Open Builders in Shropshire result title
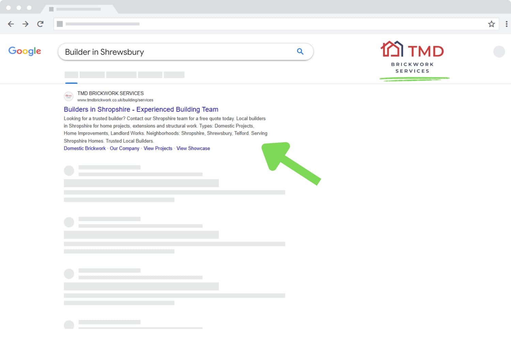 coord(141,109)
